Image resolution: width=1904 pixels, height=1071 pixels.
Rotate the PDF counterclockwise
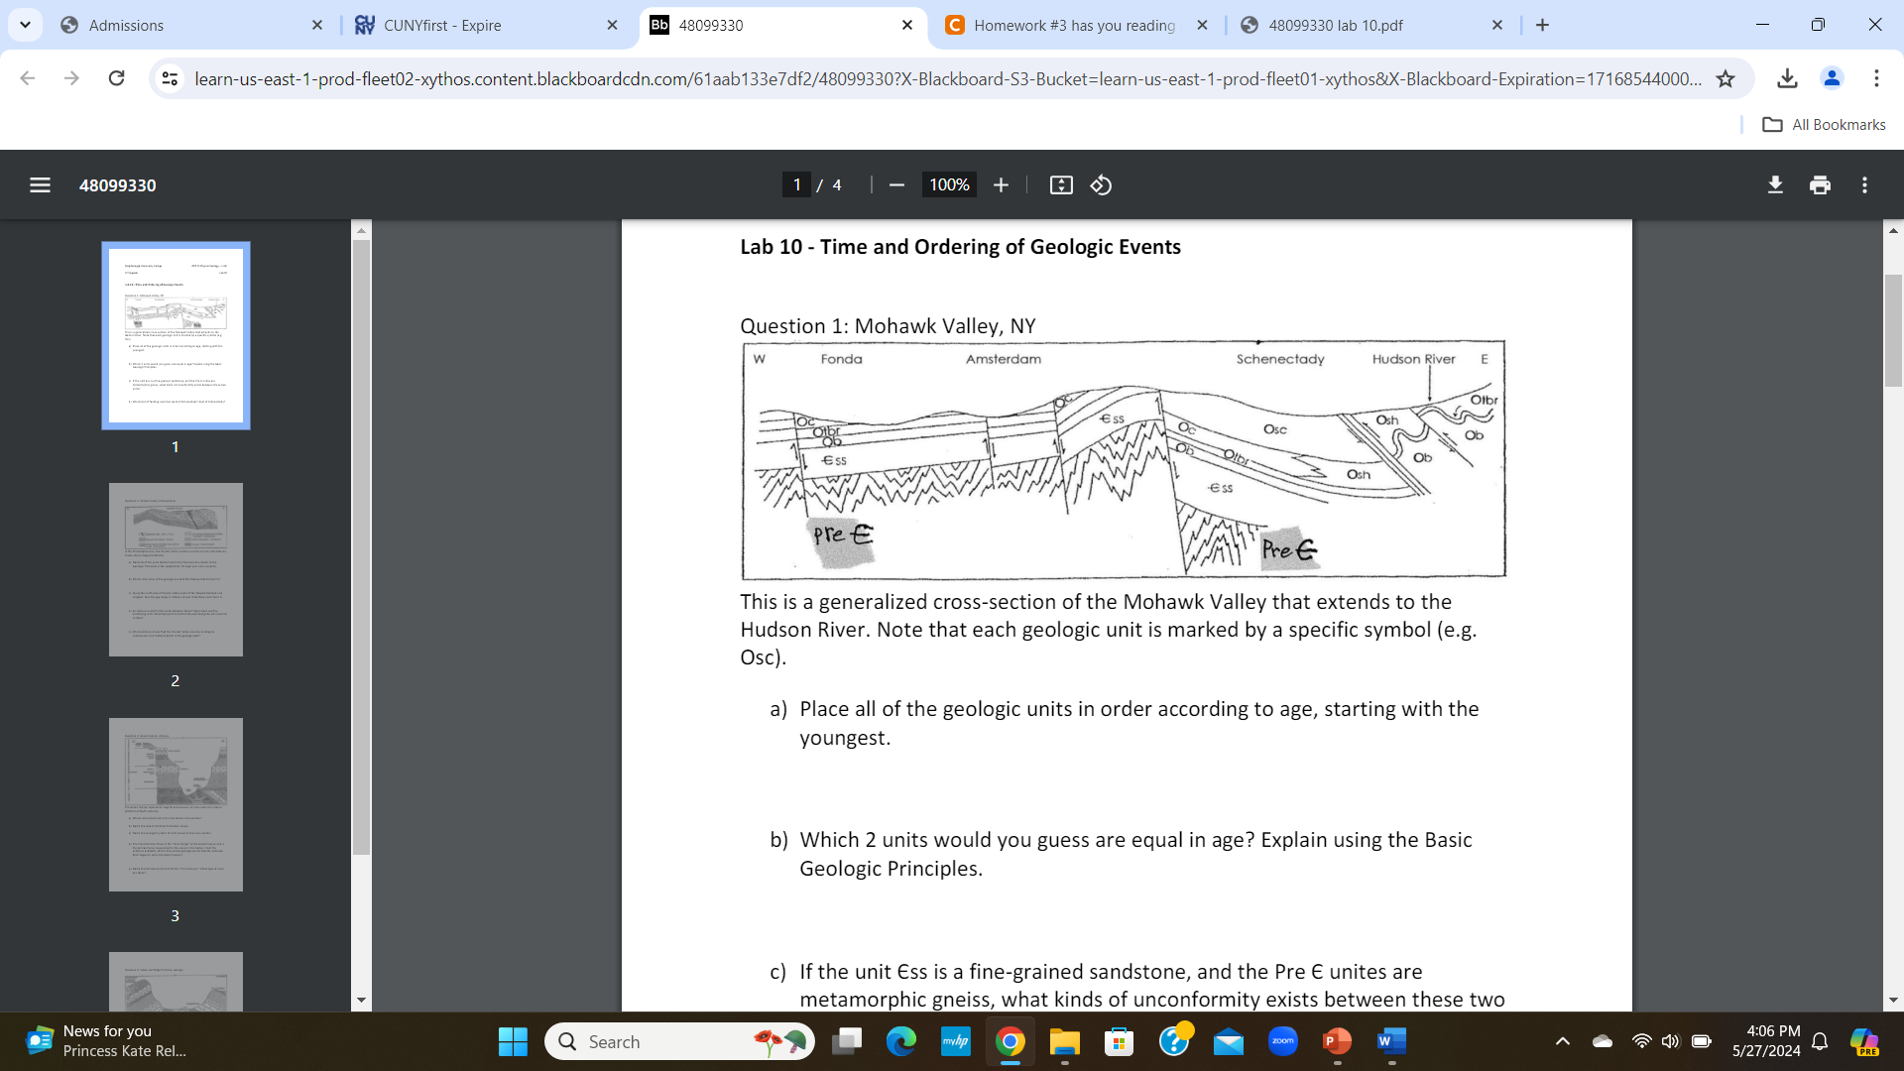click(1101, 185)
